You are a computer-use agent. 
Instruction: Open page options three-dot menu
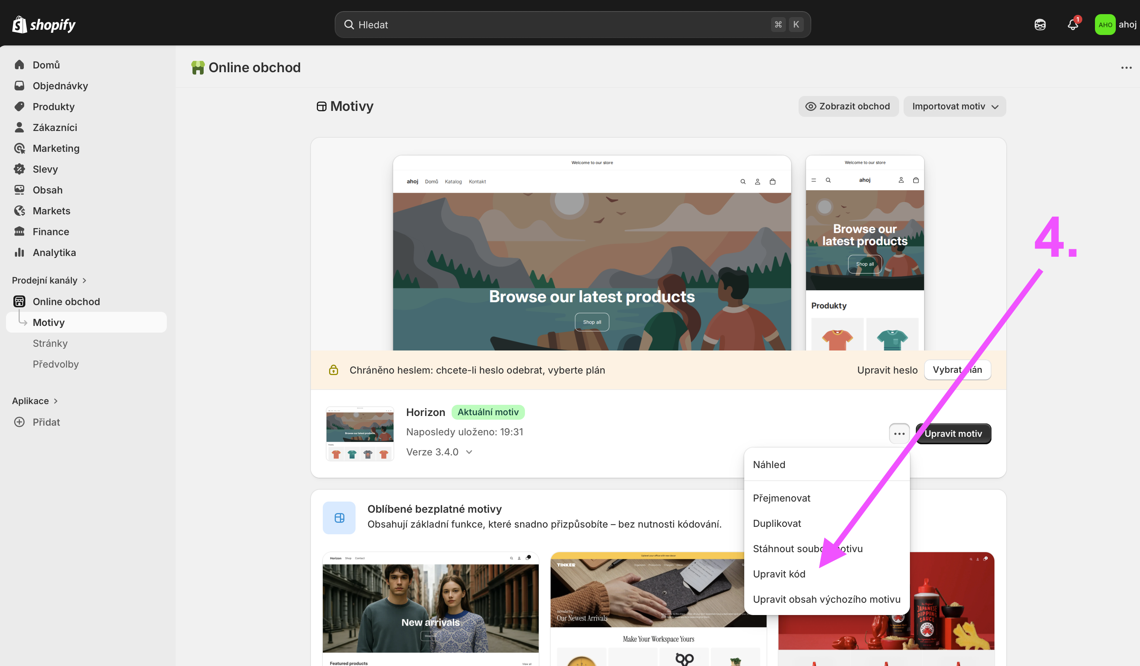[1126, 68]
